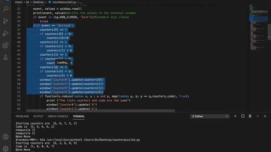Screen dimensions: 271x152
Task: Click terminal line 'Starting counters are [6, 3, 6, 0, 9]'
Action: click(46, 143)
